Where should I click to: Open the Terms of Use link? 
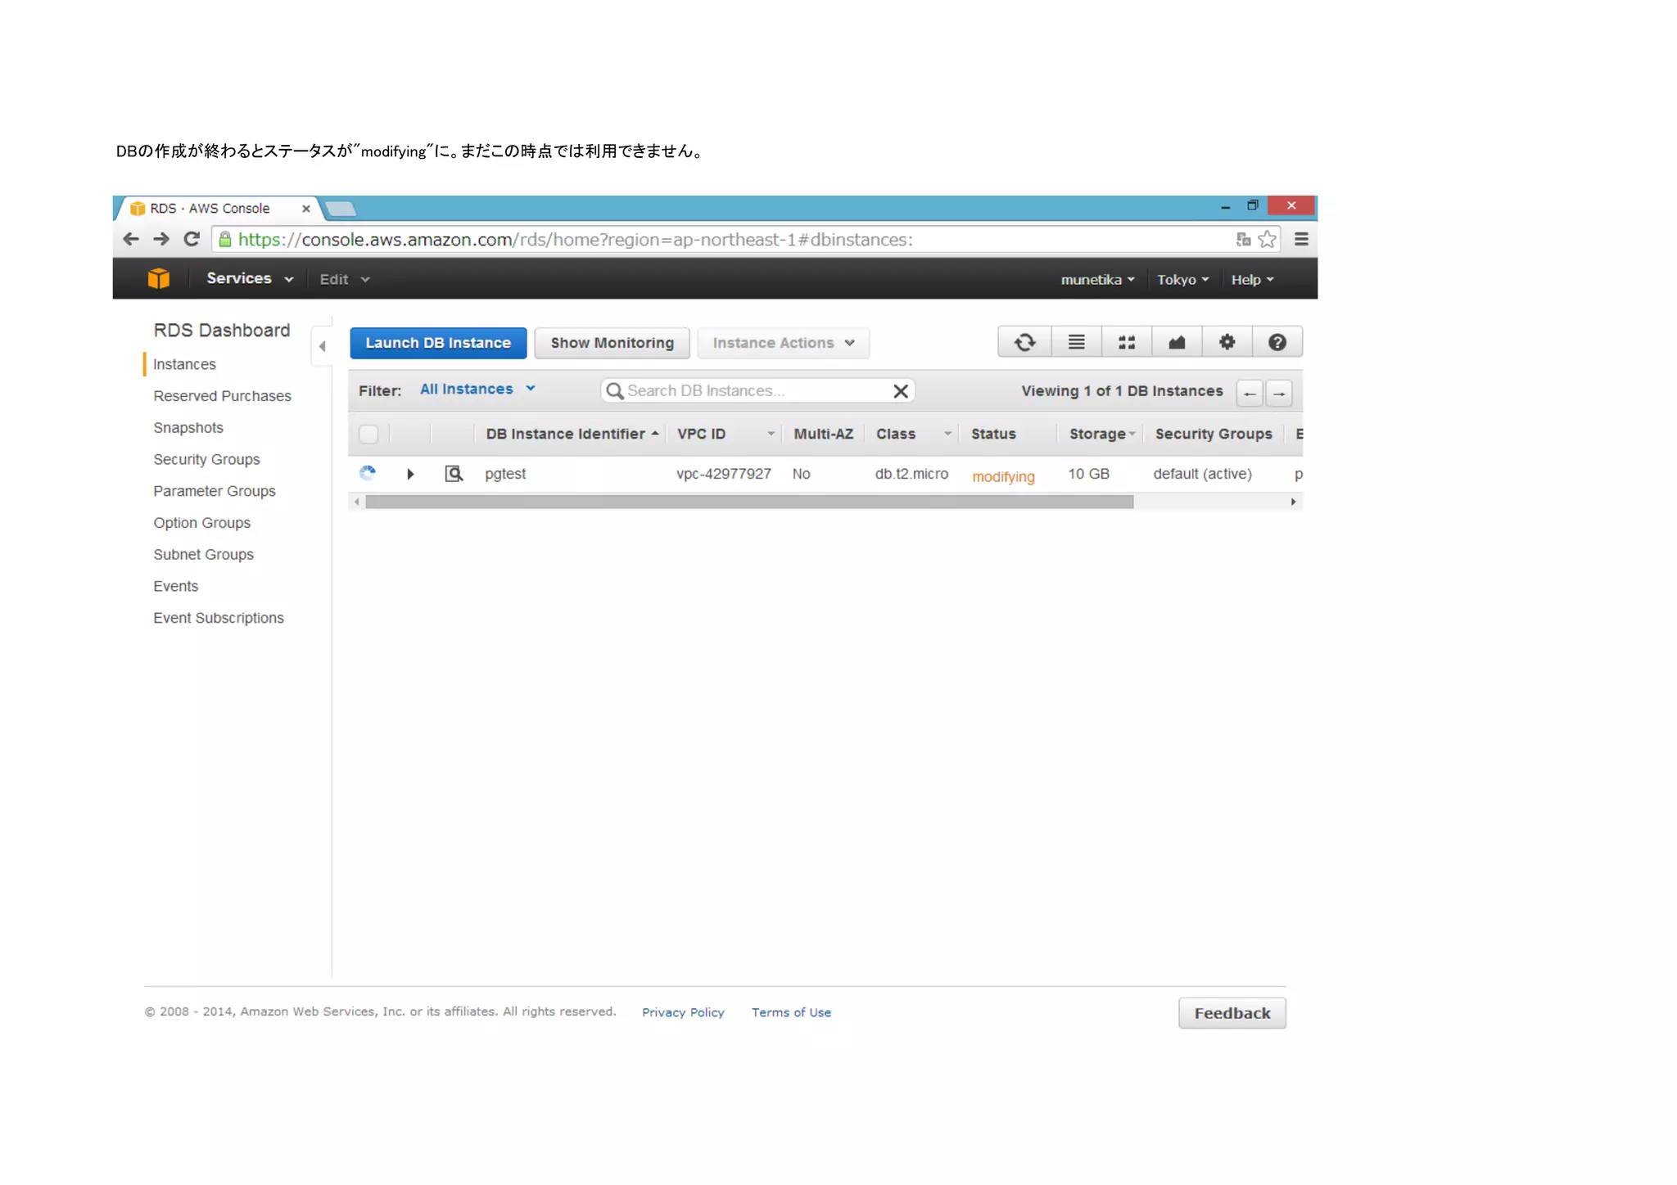791,1012
